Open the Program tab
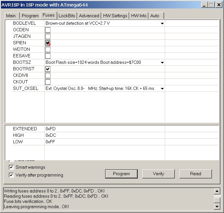This screenshot has height=213, width=224. [x=30, y=16]
